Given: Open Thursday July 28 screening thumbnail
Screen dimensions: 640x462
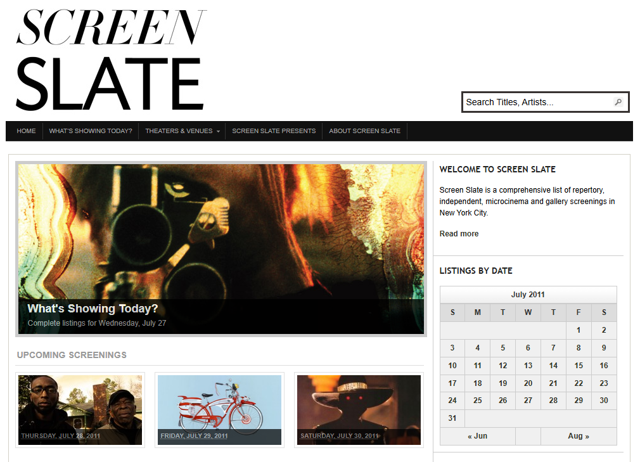Looking at the screenshot, I should point(80,409).
